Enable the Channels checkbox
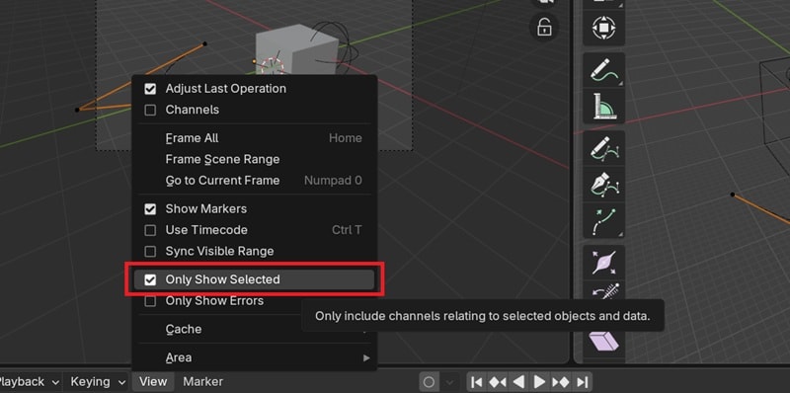Screen dimensions: 790x393 point(150,110)
